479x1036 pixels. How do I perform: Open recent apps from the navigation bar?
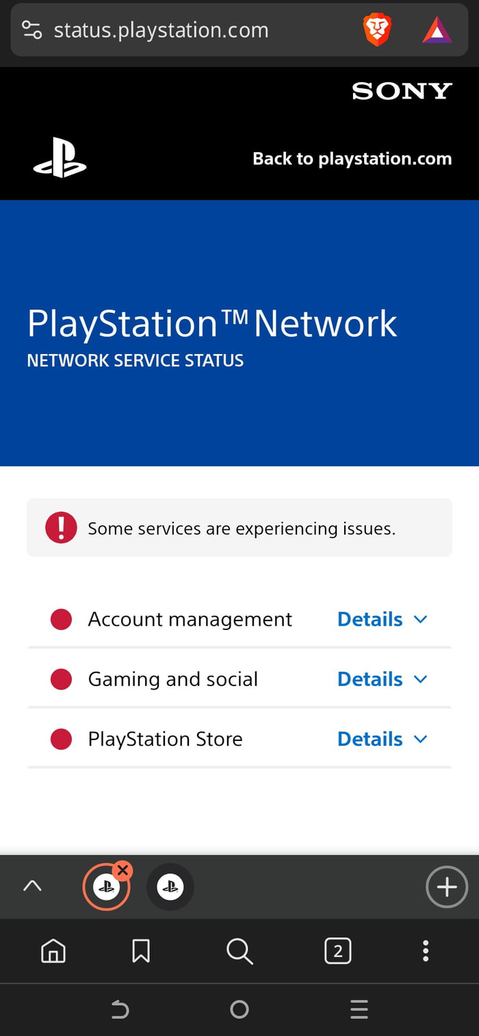(x=359, y=1009)
